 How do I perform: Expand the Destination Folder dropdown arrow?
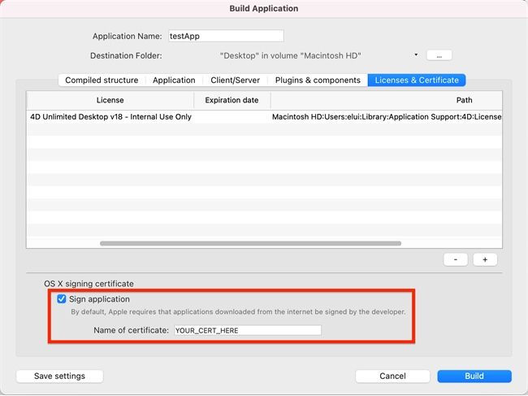416,55
